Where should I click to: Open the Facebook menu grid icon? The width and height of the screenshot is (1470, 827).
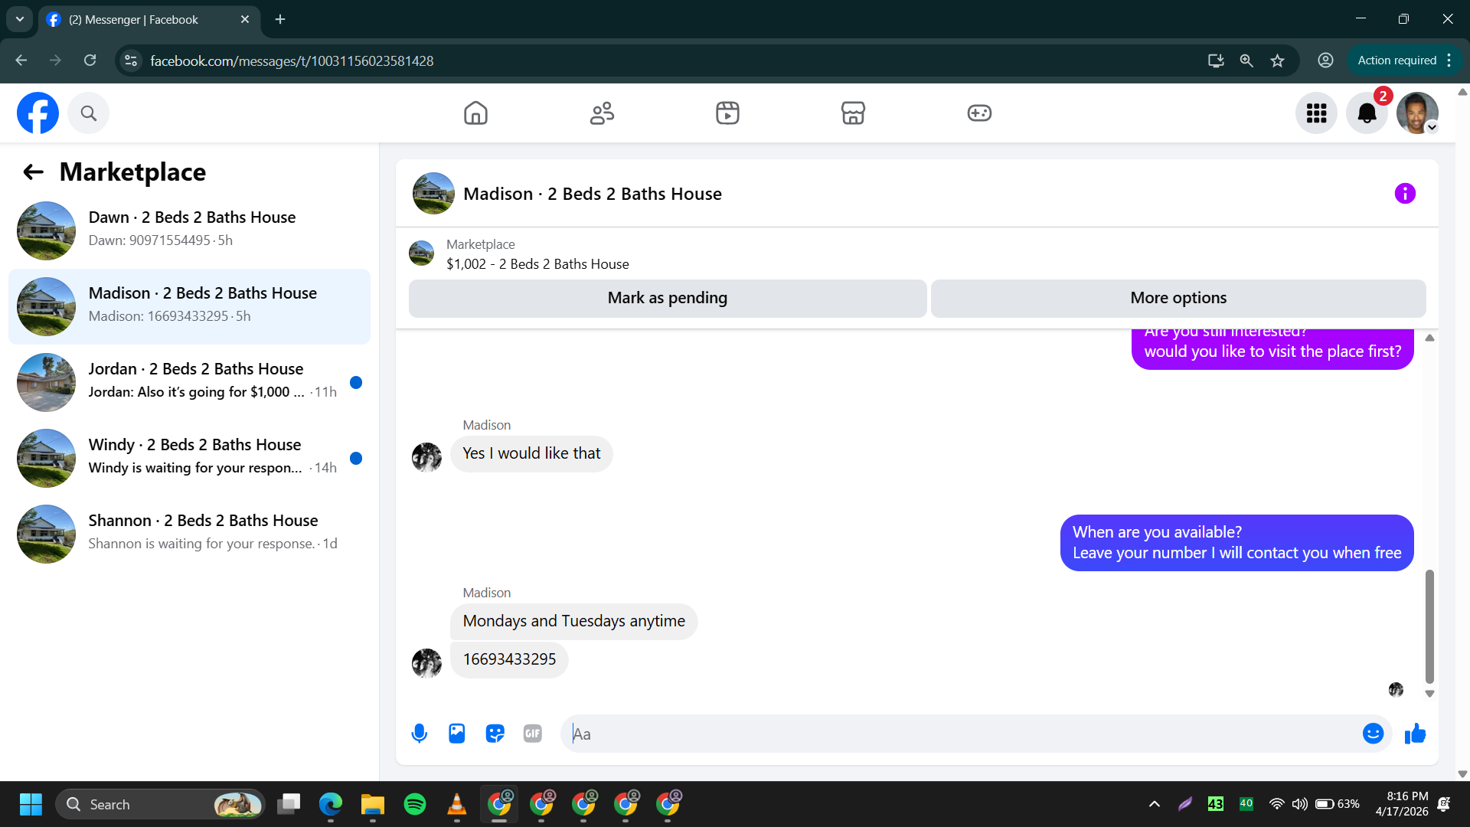click(x=1316, y=113)
